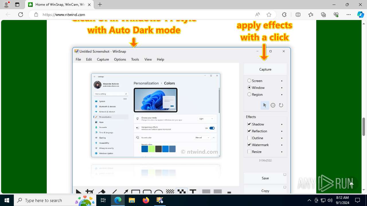Uncheck the Watermark effect checkbox

coord(249,145)
